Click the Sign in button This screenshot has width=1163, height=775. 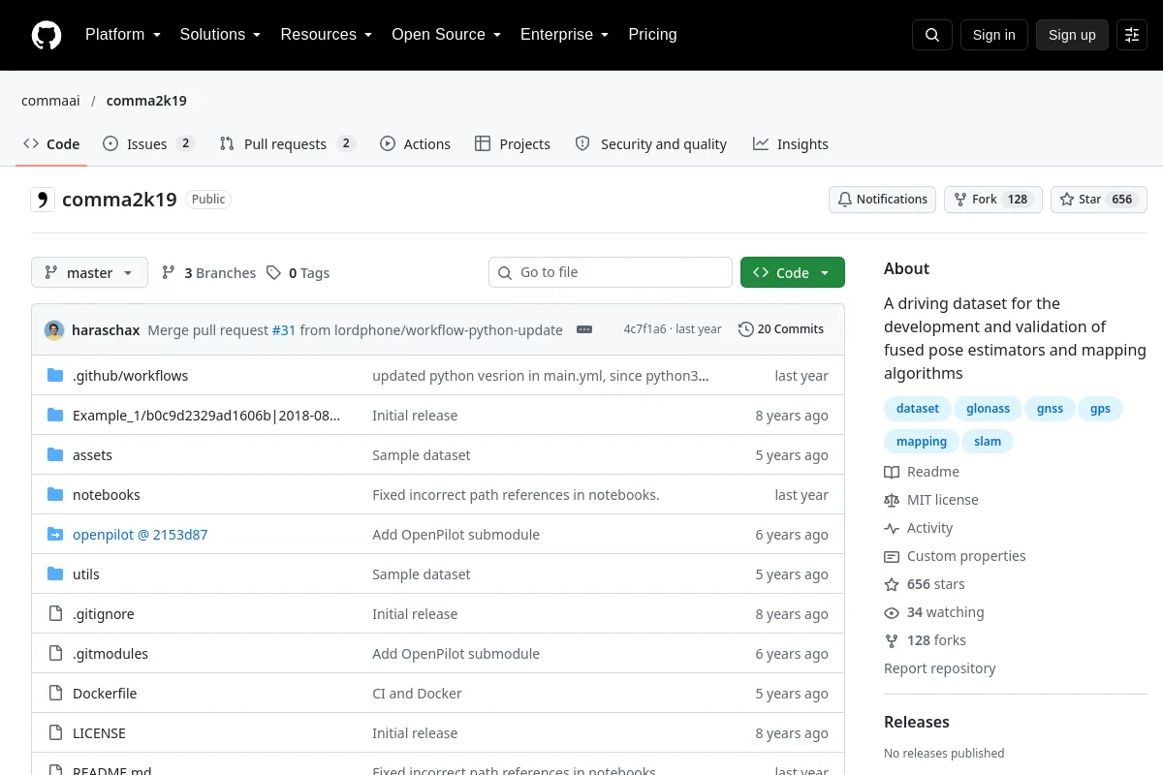click(x=993, y=35)
